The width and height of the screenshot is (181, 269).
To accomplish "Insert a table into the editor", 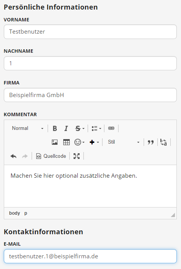I will coord(66,142).
